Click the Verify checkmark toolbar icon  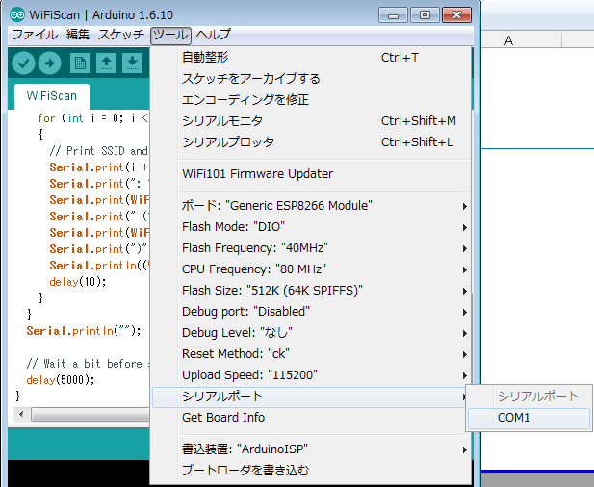tap(23, 63)
